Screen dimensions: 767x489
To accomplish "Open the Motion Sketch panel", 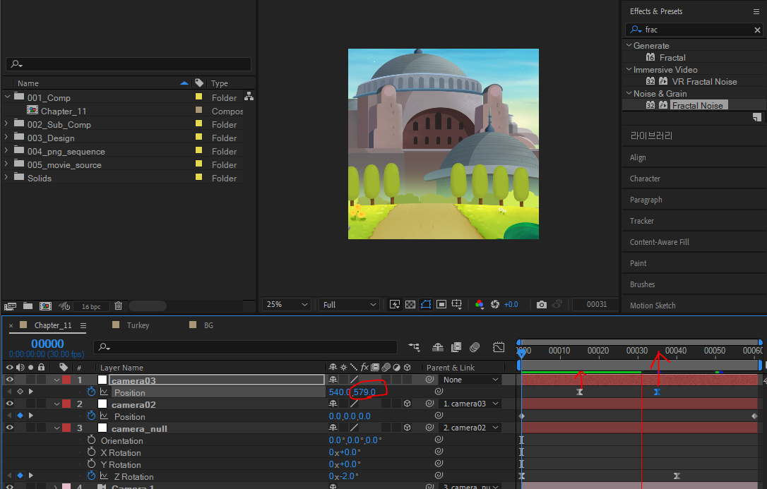I will point(653,306).
